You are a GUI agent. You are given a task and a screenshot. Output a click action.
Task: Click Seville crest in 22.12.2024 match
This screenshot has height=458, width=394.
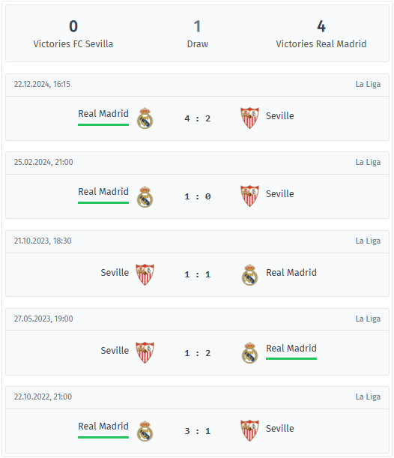coord(249,118)
